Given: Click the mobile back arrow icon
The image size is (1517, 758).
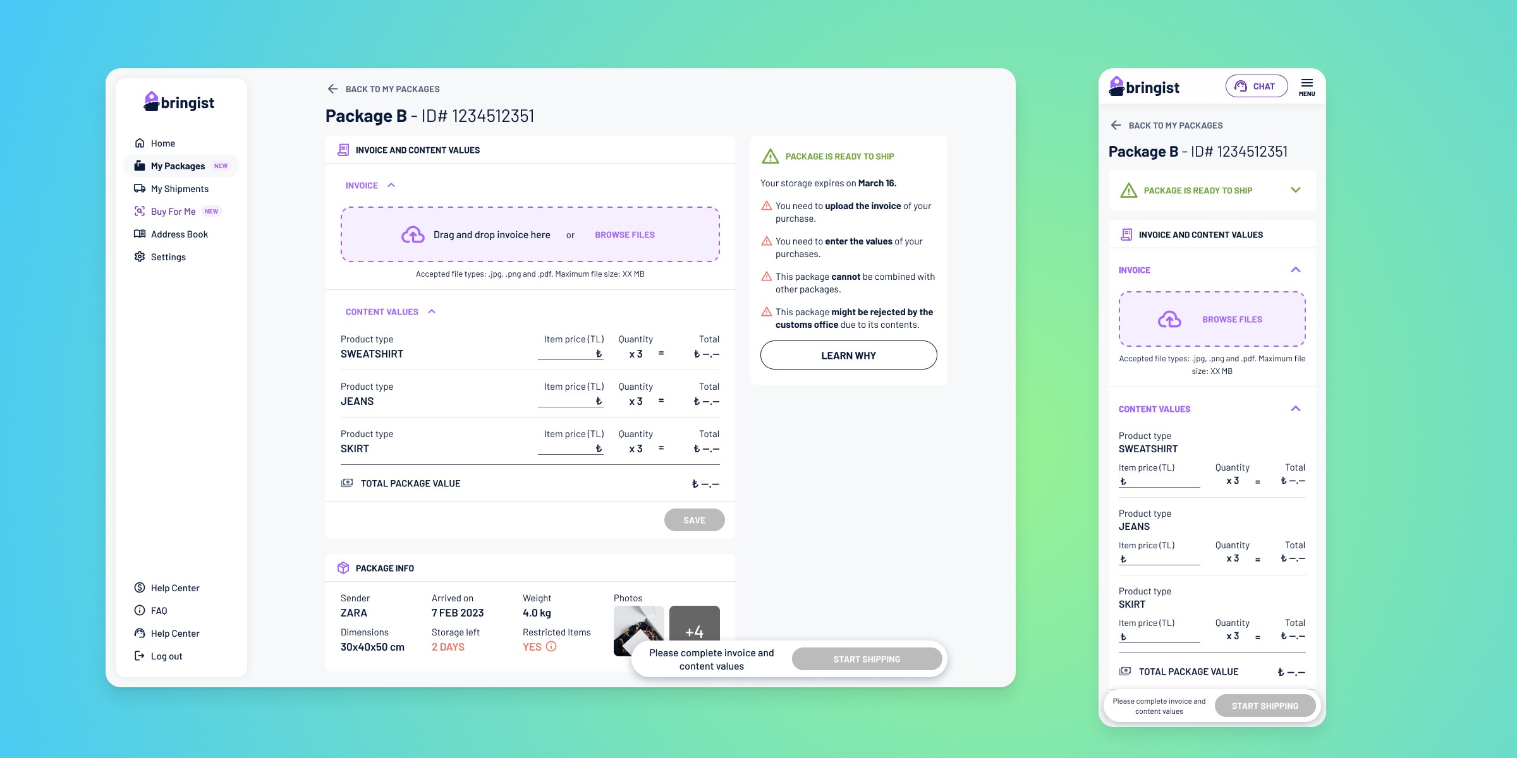Looking at the screenshot, I should click(x=1116, y=125).
